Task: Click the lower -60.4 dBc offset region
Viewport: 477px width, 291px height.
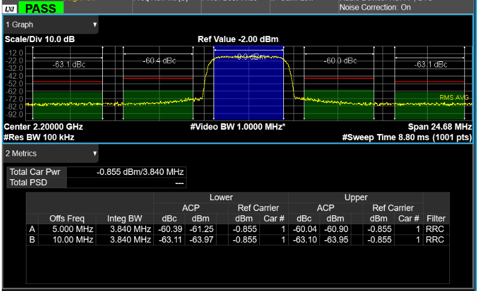Action: 158,90
